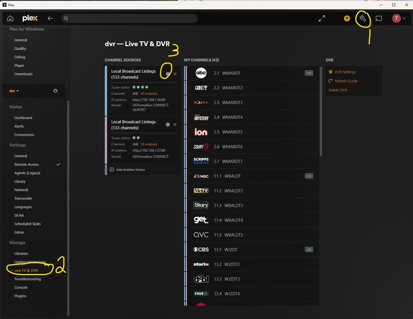413x319 pixels.
Task: Open Downloads settings
Action: pyautogui.click(x=24, y=74)
